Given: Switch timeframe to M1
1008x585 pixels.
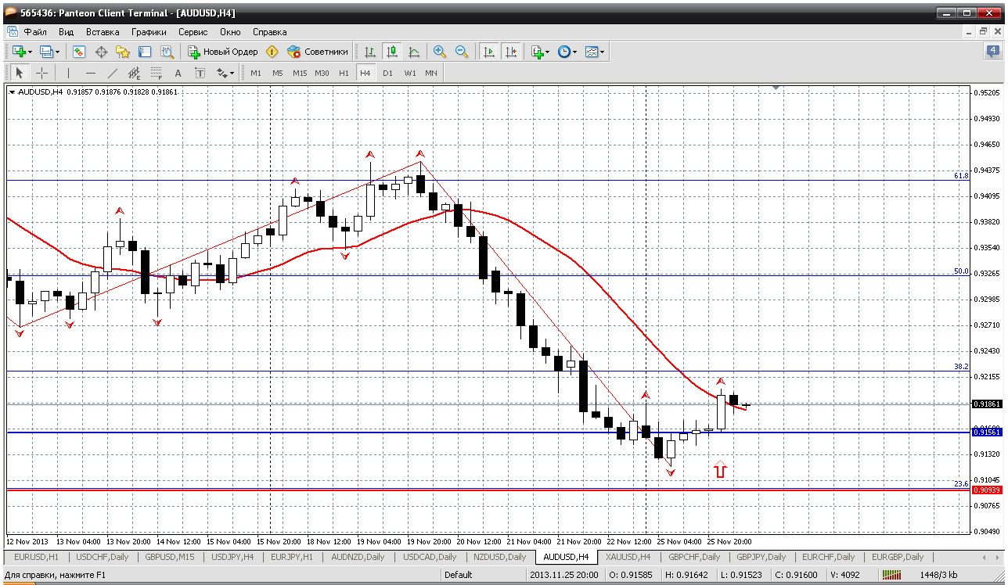Looking at the screenshot, I should [x=256, y=73].
